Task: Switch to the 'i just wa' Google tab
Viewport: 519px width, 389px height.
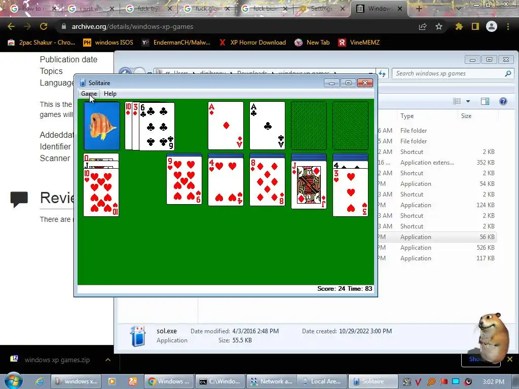Action: [x=91, y=9]
